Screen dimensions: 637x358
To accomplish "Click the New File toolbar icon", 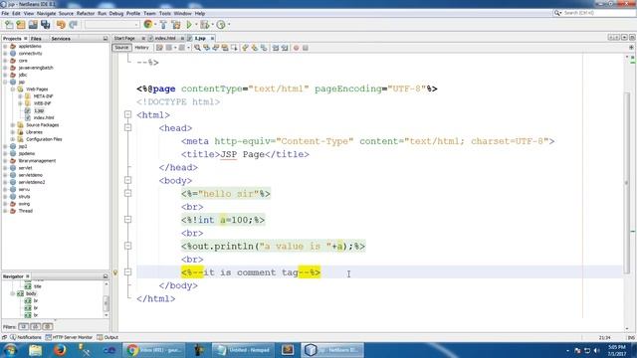I will click(x=9, y=25).
